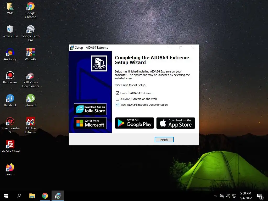268x201 pixels.
Task: Click the computer installer image in wizard
Action: (99, 63)
